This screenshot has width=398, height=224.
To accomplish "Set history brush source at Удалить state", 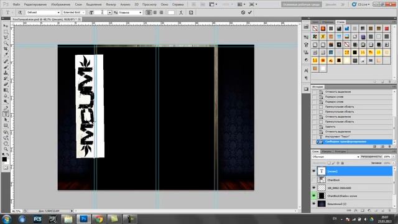I will (x=314, y=126).
